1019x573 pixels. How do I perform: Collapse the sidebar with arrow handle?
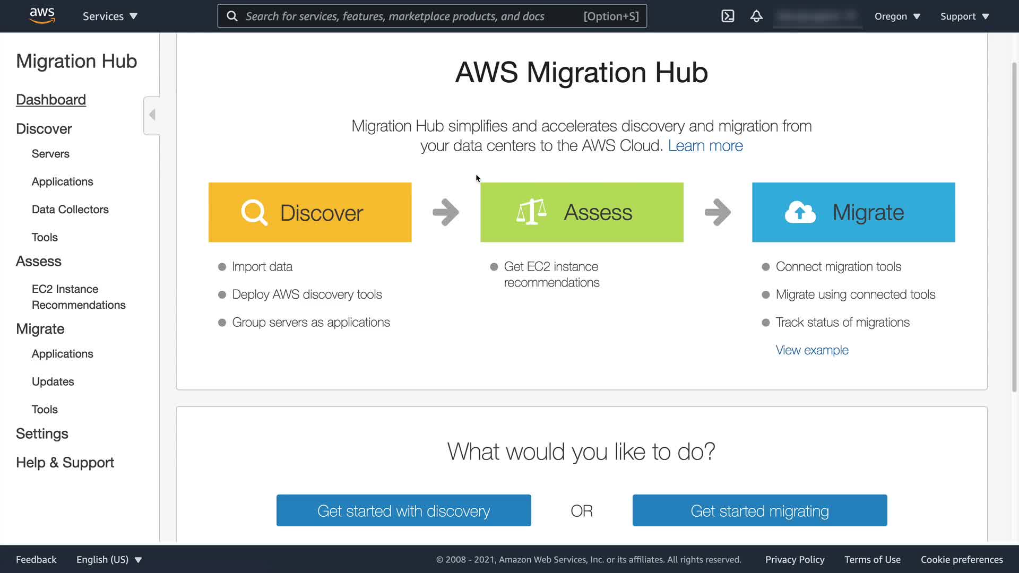(152, 115)
